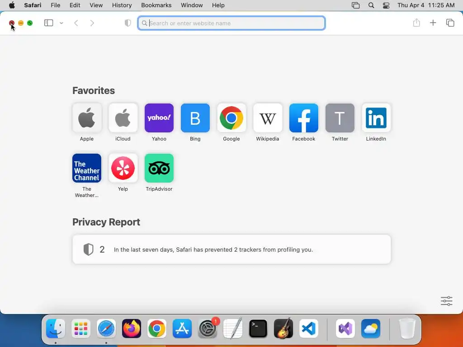Open App Store from the Dock
Image resolution: width=463 pixels, height=347 pixels.
point(182,328)
